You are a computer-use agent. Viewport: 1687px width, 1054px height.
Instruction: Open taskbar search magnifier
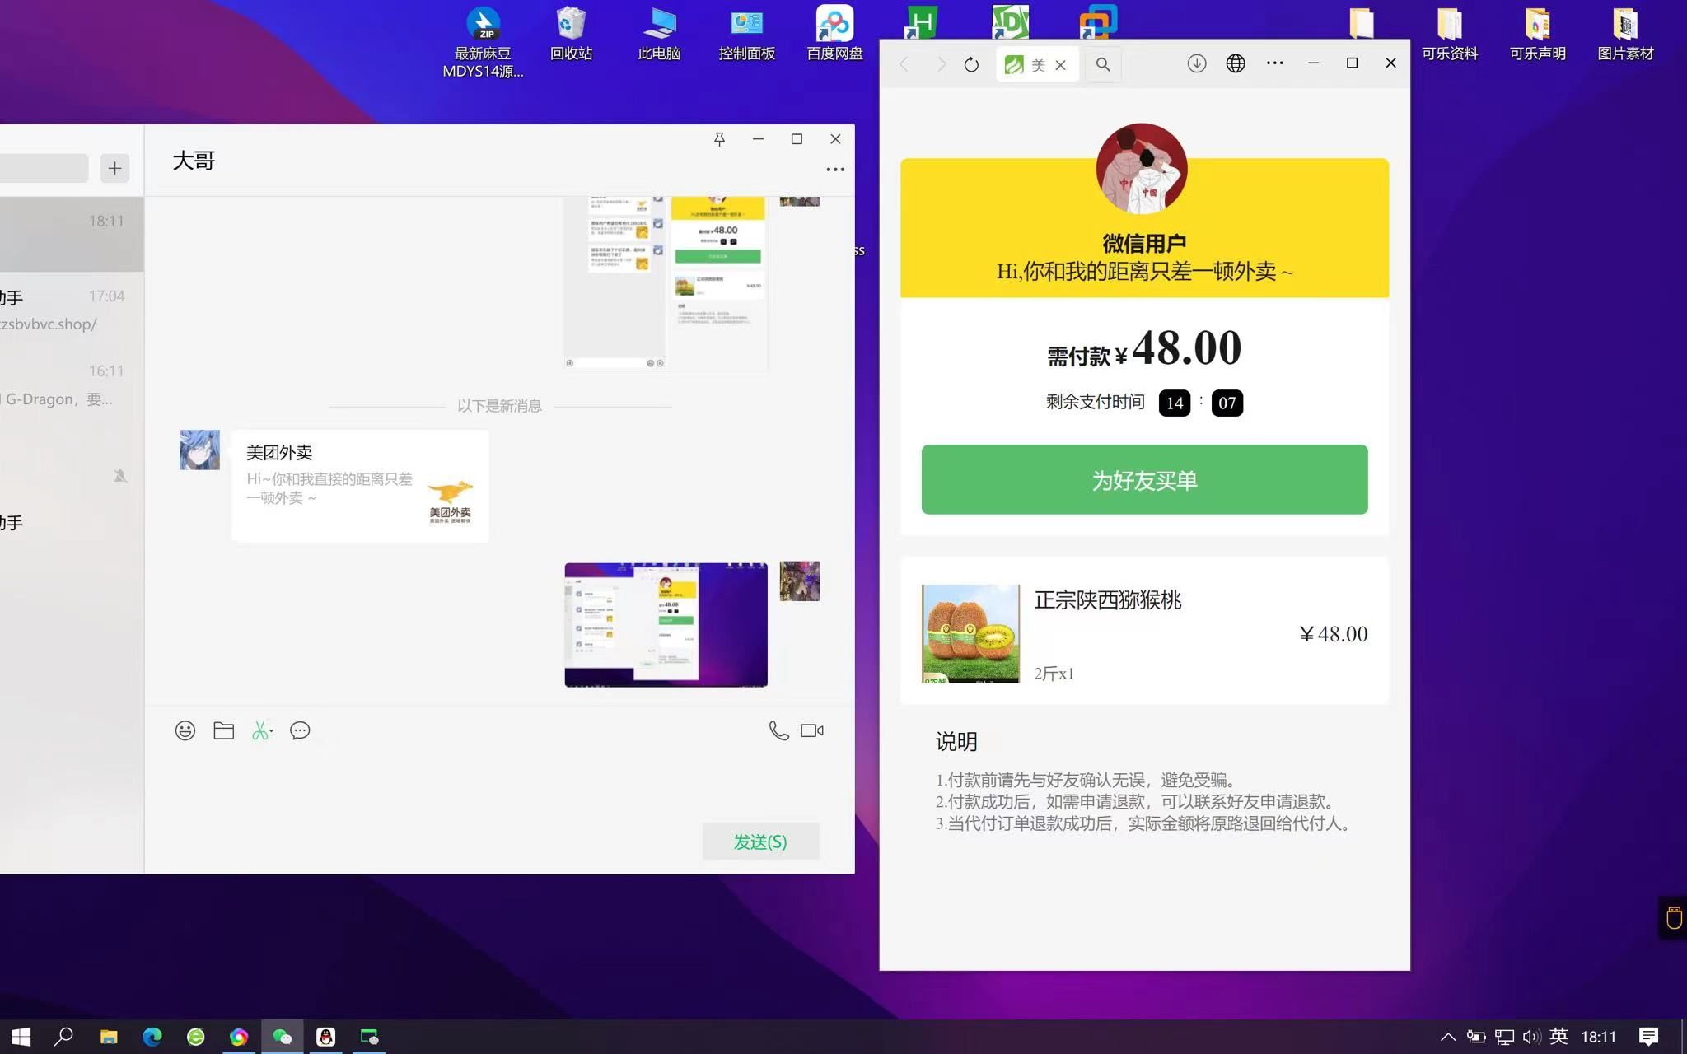pyautogui.click(x=63, y=1037)
